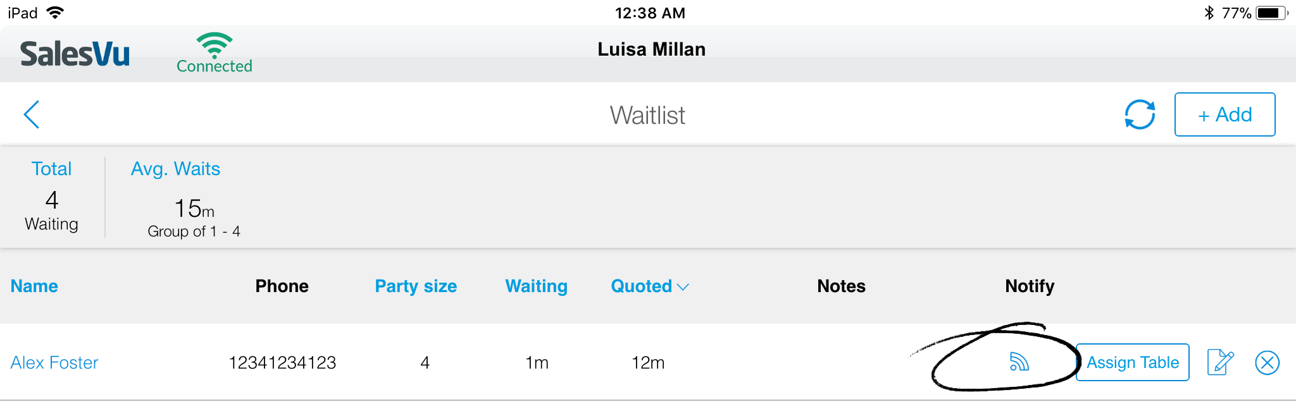Click the + Add button
Viewport: 1296px width, 404px height.
coord(1224,114)
